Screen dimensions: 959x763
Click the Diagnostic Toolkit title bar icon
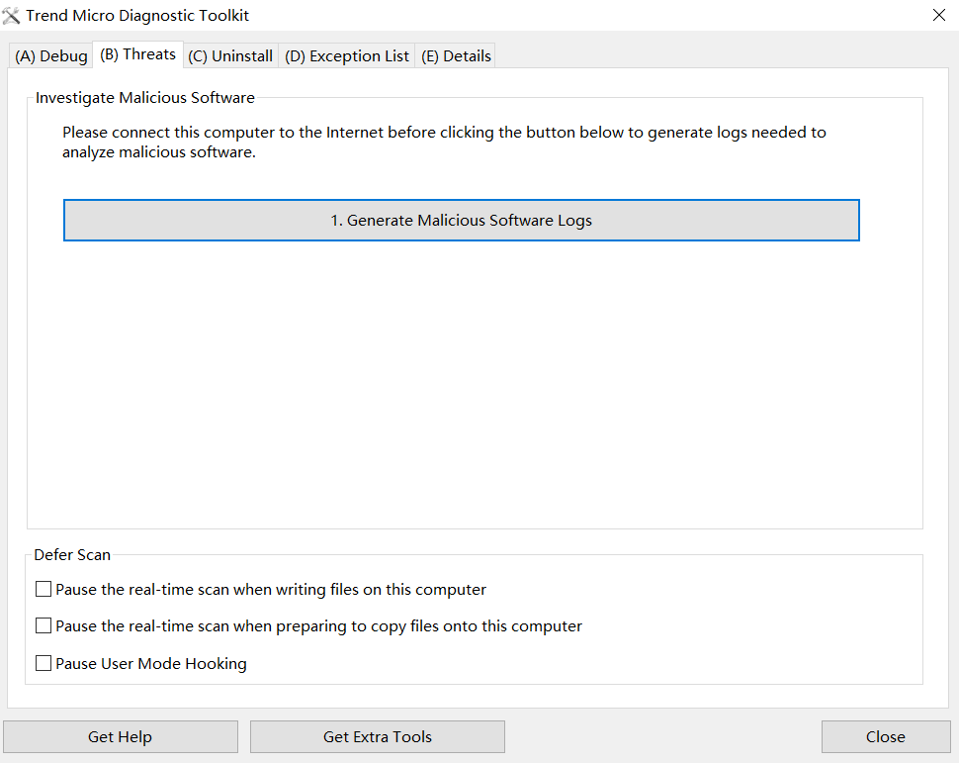[x=11, y=15]
